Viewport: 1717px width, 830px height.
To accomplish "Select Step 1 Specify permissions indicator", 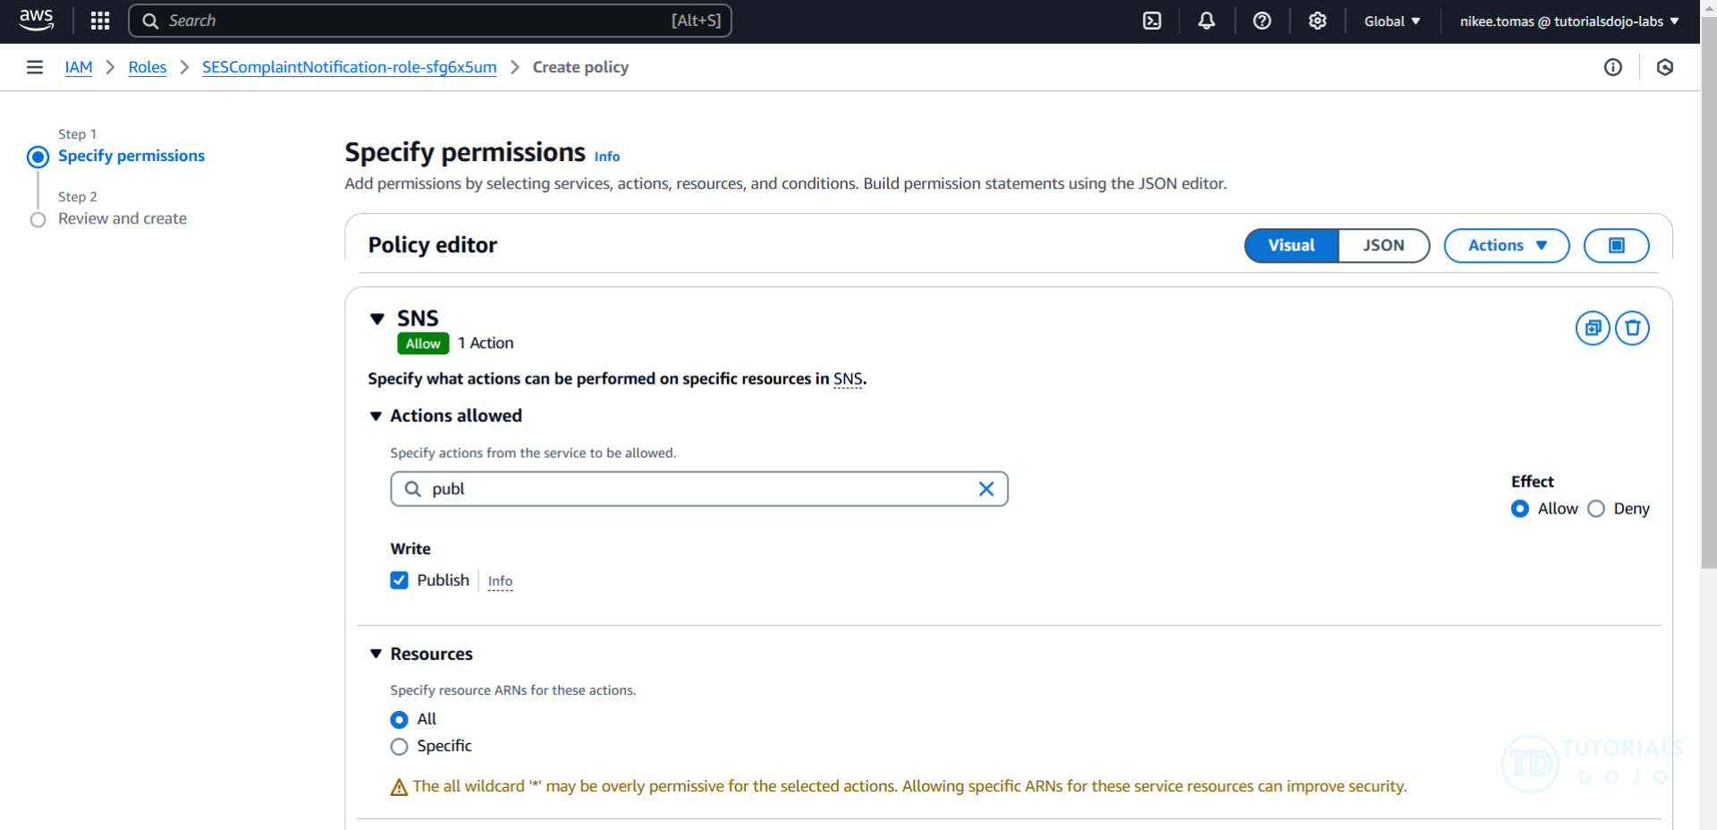I will (x=38, y=157).
